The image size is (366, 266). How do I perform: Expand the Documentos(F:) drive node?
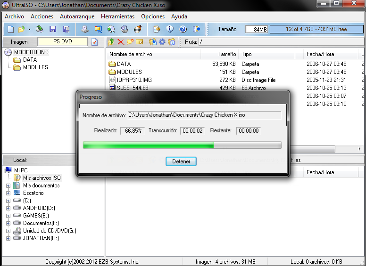point(8,223)
